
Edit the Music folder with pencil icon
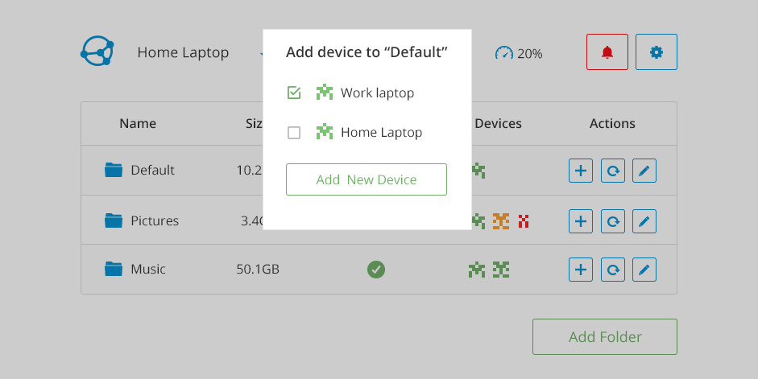point(644,270)
